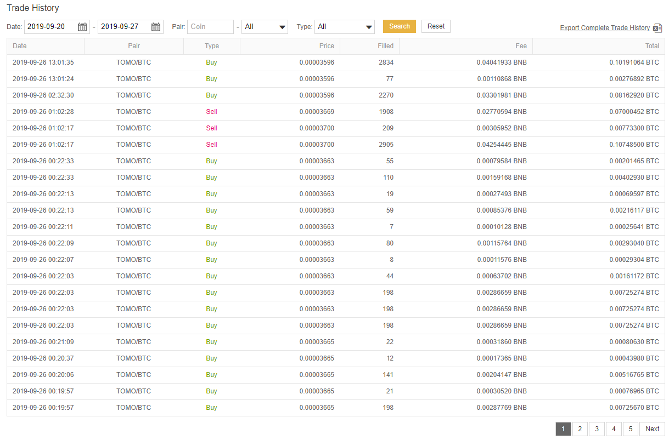Screen dimensions: 669x440
Task: Click the total 0.10748500 BTC
Action: (x=634, y=145)
